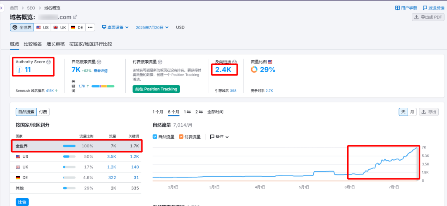The image size is (447, 206).
Task: Open the 398 引荐域名 link
Action: point(233,91)
